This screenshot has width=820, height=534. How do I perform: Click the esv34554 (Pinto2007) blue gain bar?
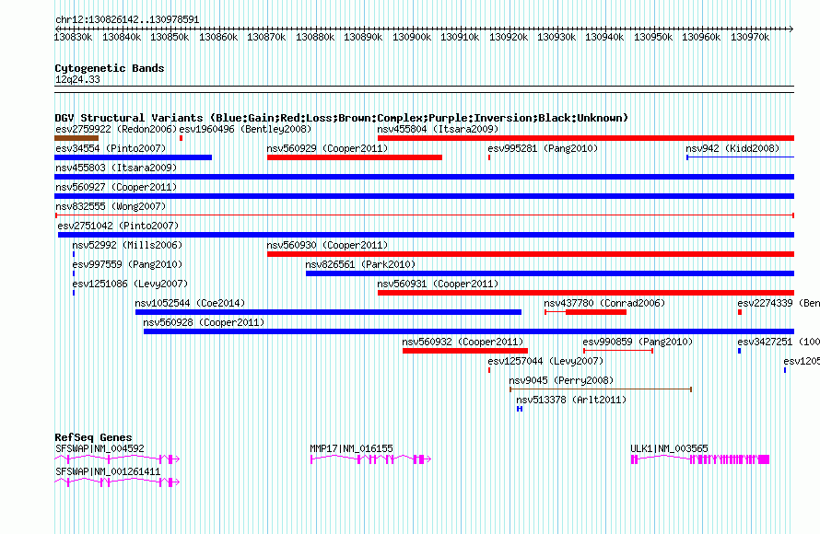click(134, 157)
